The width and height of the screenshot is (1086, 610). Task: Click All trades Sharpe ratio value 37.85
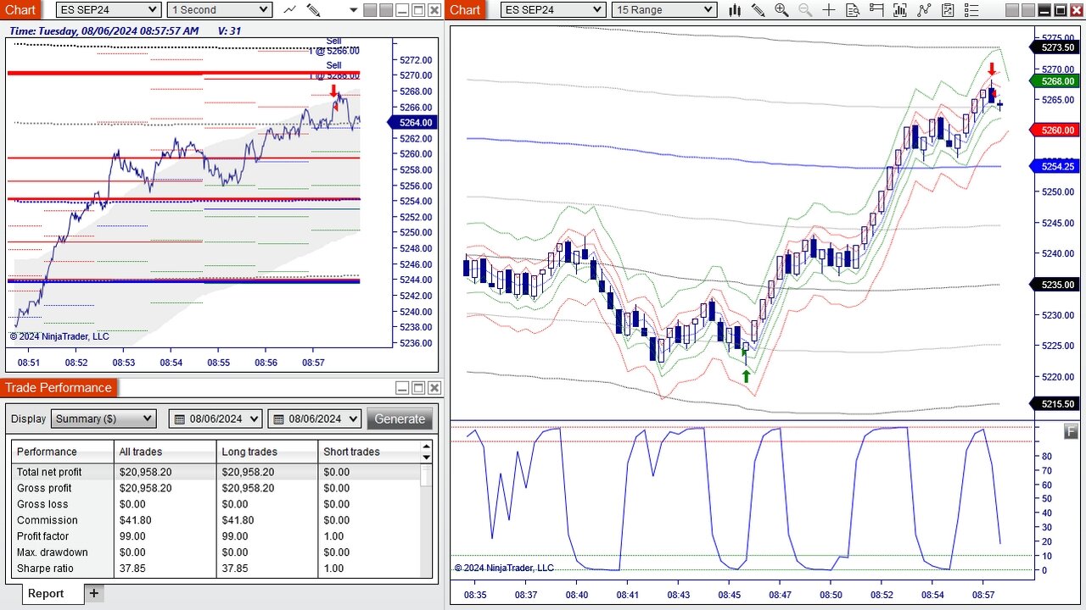tap(132, 568)
